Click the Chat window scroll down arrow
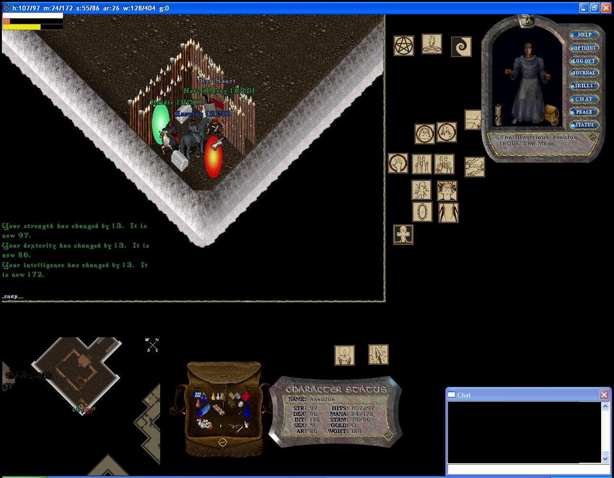Viewport: 614px width, 478px height. click(605, 458)
